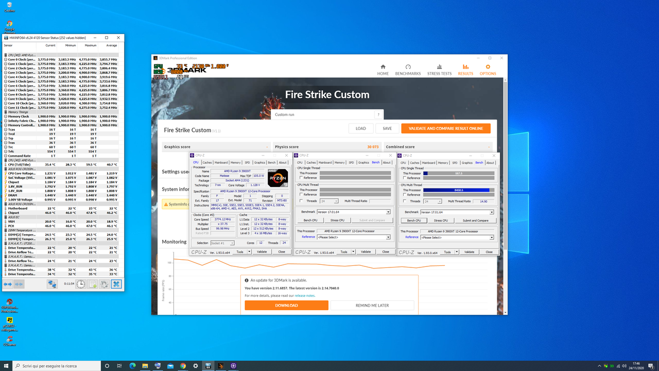The width and height of the screenshot is (659, 371).
Task: Open the release notes link in update dialog
Action: coord(306,295)
